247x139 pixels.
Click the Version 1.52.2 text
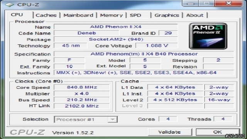tap(73, 133)
